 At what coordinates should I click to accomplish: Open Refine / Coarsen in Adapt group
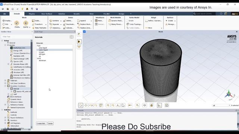coord(153,21)
